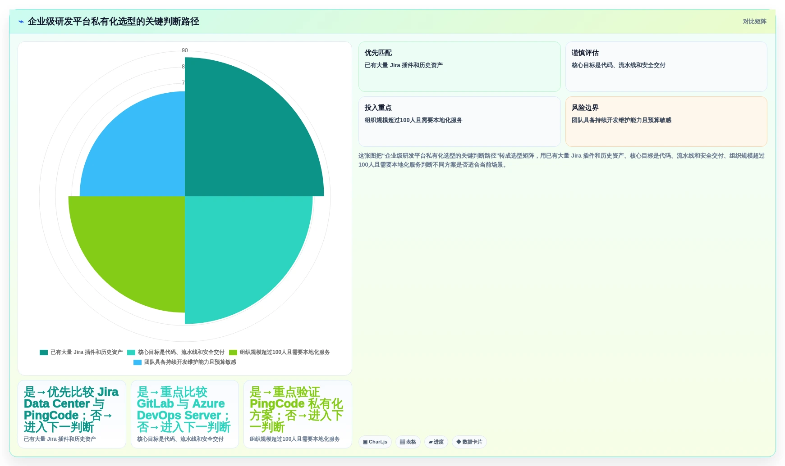Select the Chart.js tag chip
Viewport: 785px width, 466px height.
click(x=375, y=442)
